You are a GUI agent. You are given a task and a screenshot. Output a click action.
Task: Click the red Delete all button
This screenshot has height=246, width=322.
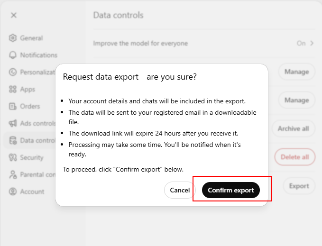tap(294, 157)
